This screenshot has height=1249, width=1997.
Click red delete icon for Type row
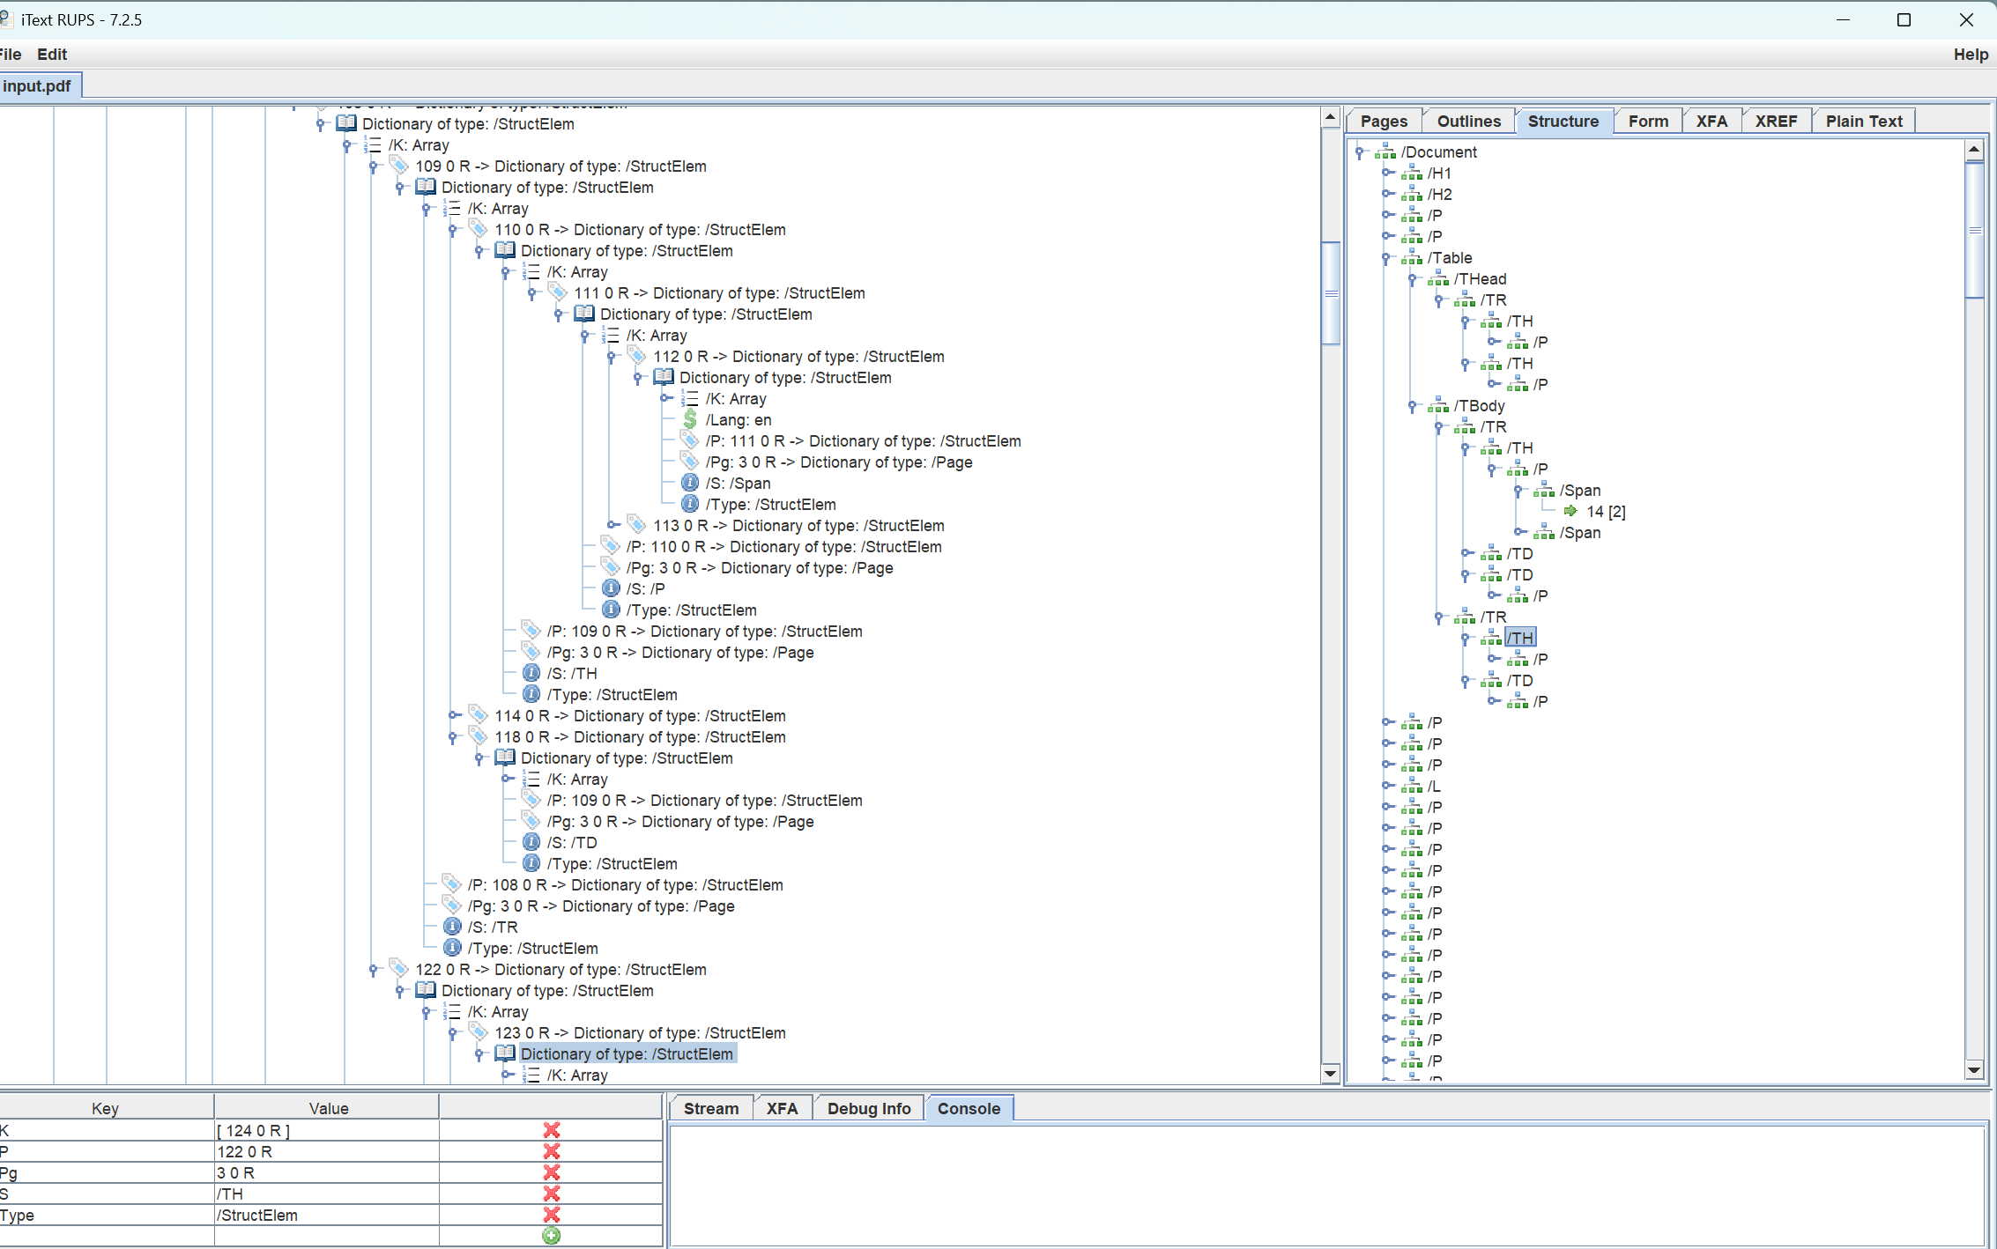coord(552,1215)
